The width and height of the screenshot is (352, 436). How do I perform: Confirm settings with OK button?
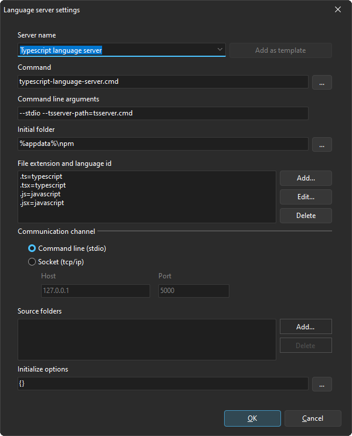tap(252, 418)
